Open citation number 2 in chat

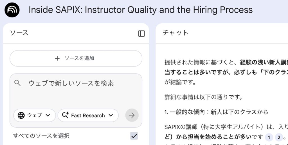tap(279, 137)
